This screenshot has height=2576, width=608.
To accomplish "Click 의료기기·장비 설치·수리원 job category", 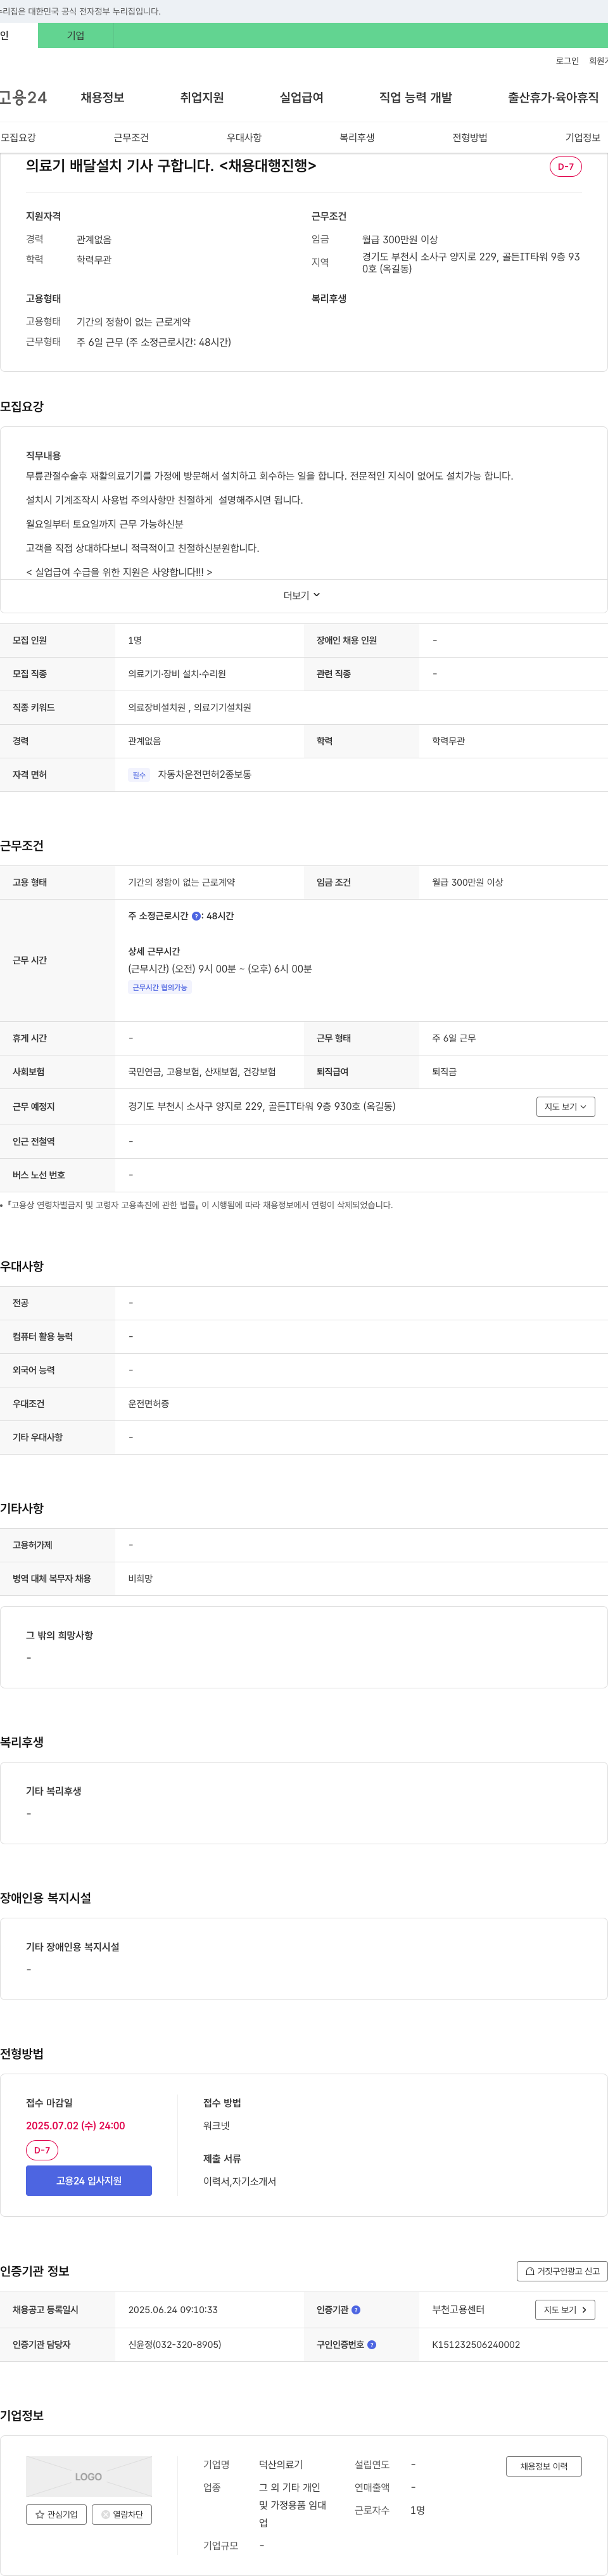I will 177,674.
